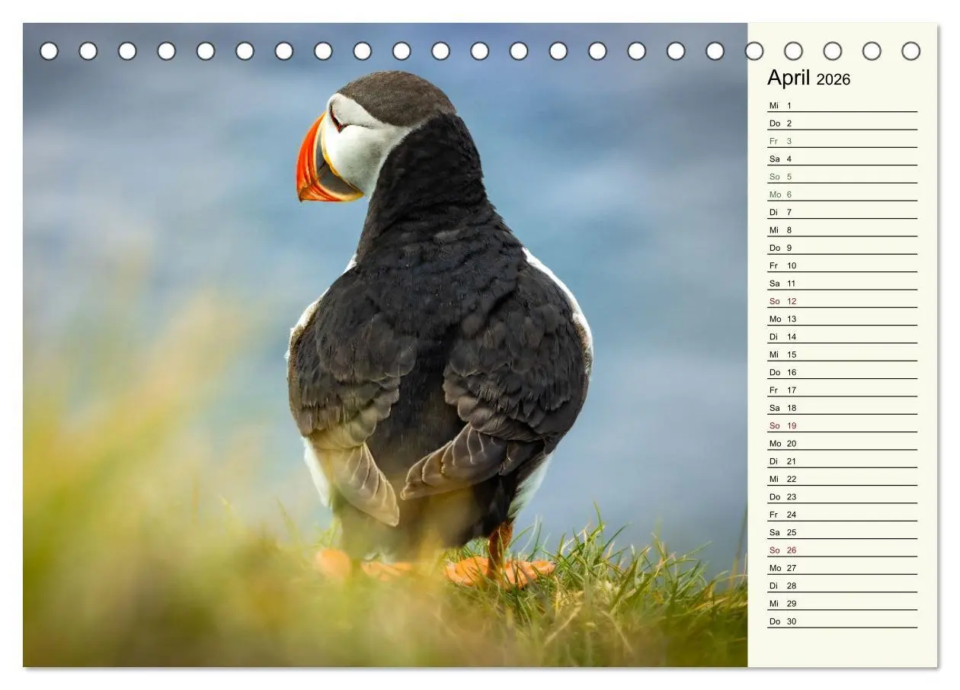Select the 'Sa 18' date row
Viewport: 960px width, 690px height.
coord(842,408)
